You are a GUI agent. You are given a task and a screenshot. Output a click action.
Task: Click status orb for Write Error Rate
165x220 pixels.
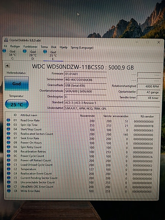pyautogui.click(x=9, y=191)
